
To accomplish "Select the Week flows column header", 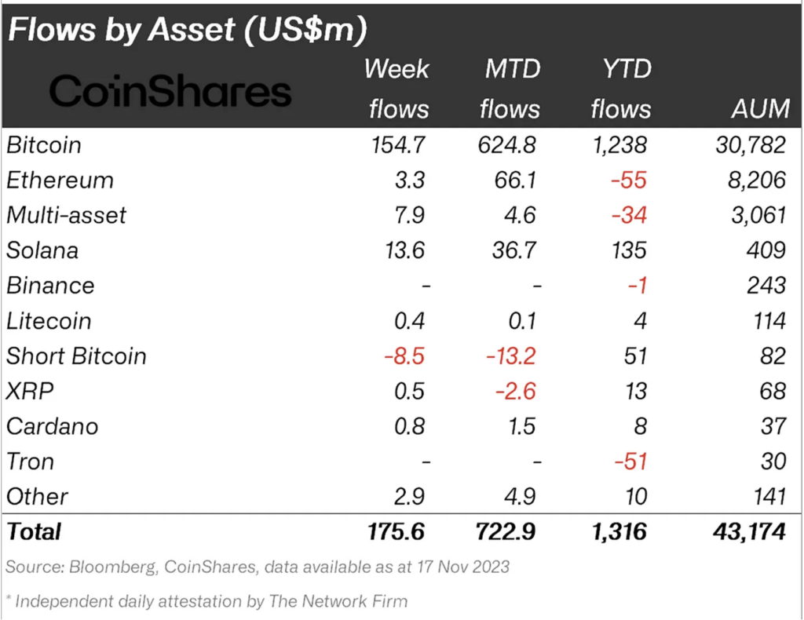I will (398, 88).
